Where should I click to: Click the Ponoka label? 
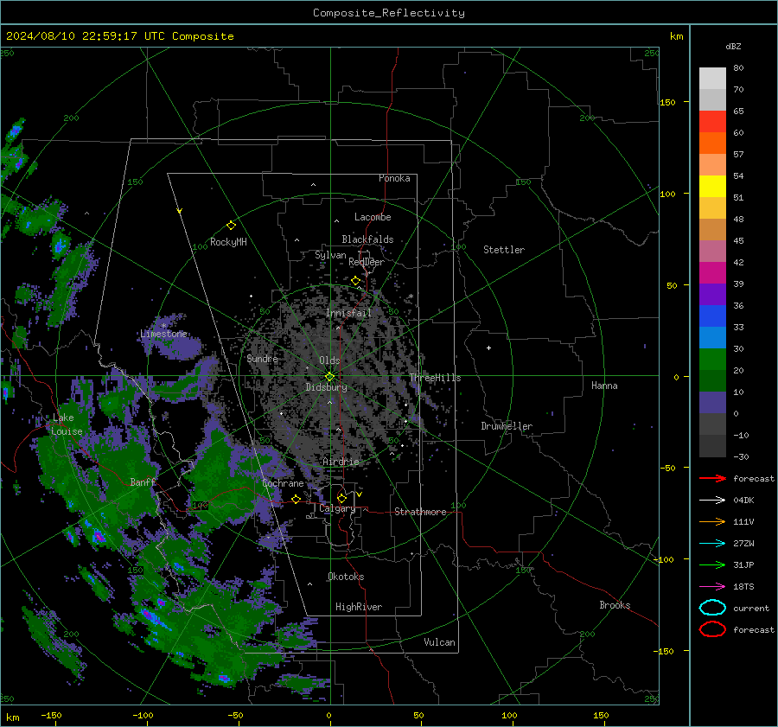point(394,178)
